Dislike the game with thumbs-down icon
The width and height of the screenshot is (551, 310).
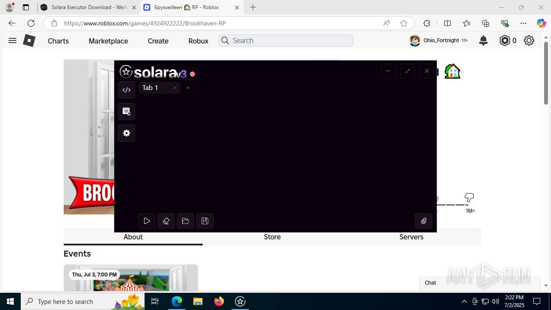tap(469, 198)
